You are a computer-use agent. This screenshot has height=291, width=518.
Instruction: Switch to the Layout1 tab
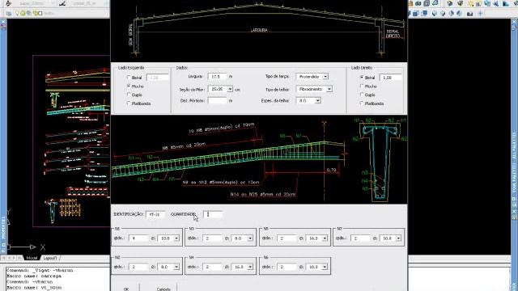click(50, 258)
